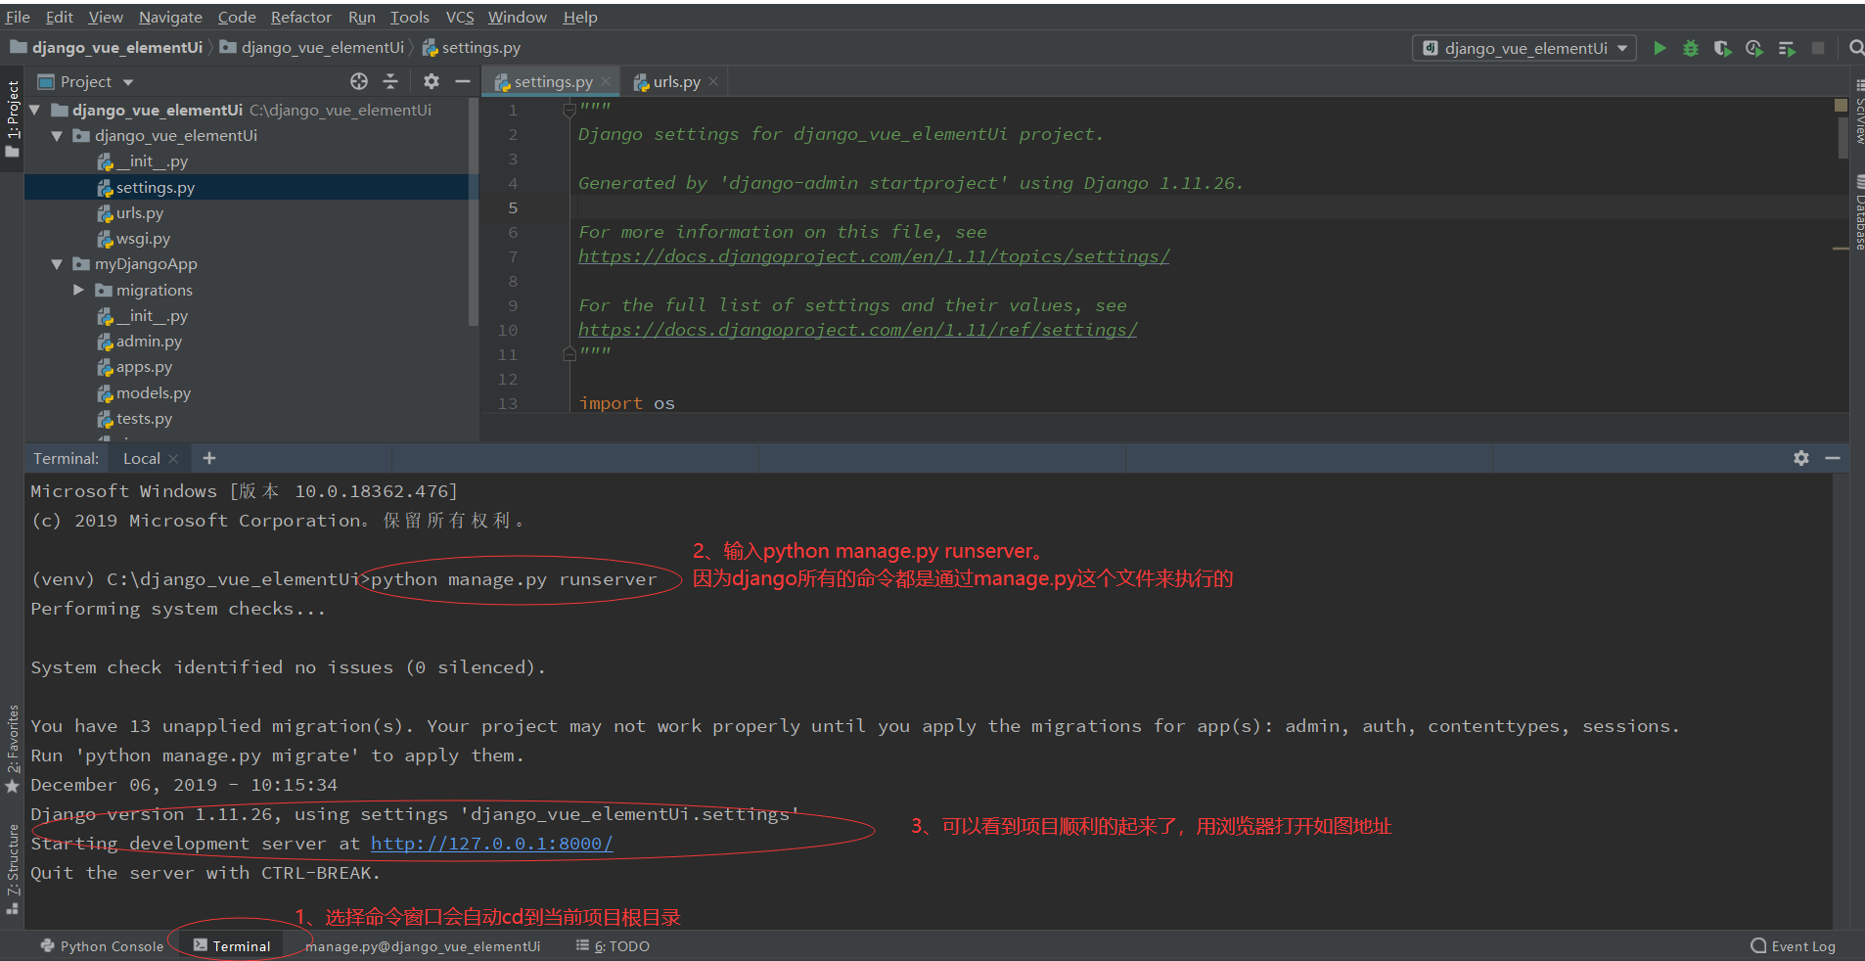The width and height of the screenshot is (1865, 961).
Task: Click the editor inspection status indicator square
Action: tap(1841, 105)
